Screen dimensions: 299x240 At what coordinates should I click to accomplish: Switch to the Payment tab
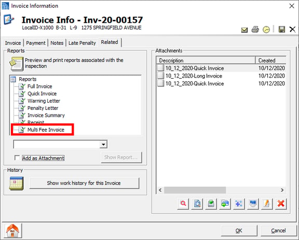coord(36,43)
